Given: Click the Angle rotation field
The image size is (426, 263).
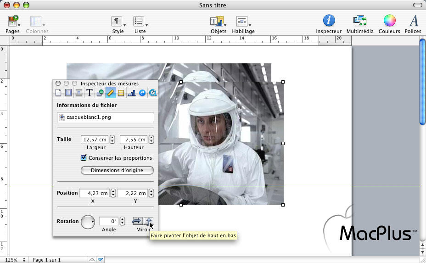Looking at the screenshot, I should click(109, 221).
